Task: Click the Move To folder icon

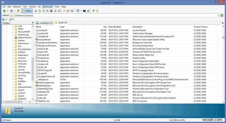Action: 72,11
